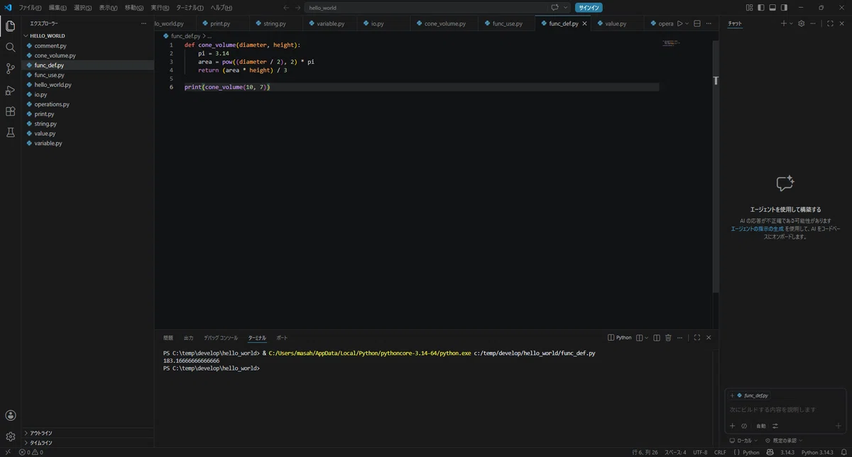Open the Testing flask icon
The image size is (852, 457).
click(x=10, y=132)
